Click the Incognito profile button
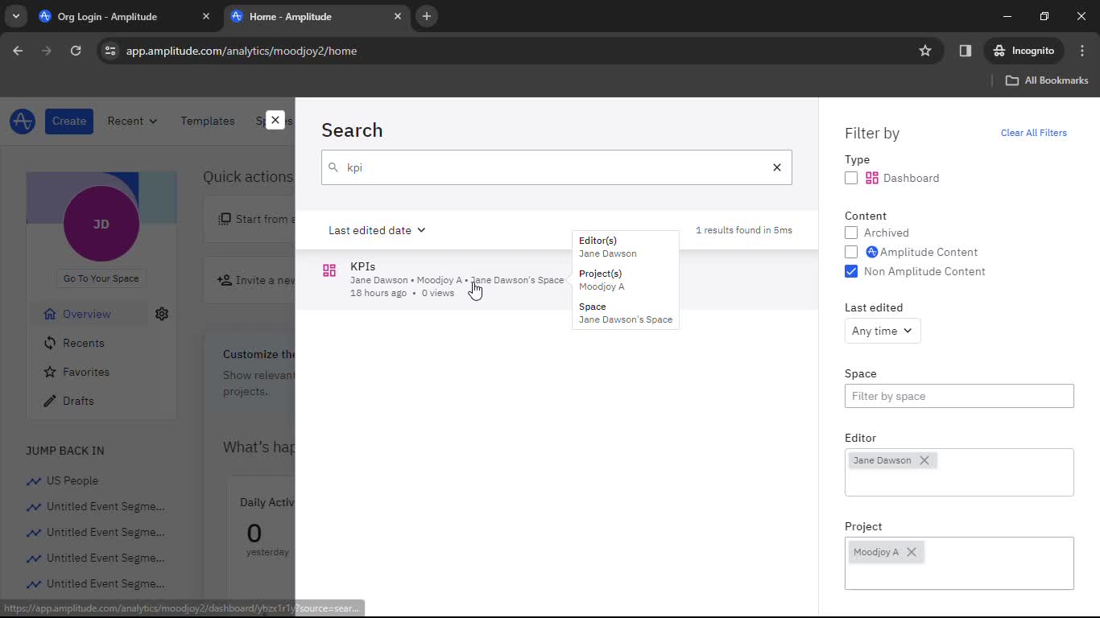The height and width of the screenshot is (618, 1100). tap(1023, 51)
